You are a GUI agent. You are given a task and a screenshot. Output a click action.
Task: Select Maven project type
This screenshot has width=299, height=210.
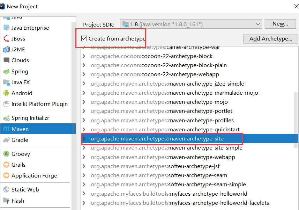(38, 129)
